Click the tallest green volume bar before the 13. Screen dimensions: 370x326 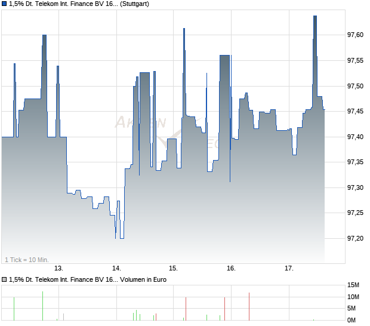(x=43, y=306)
